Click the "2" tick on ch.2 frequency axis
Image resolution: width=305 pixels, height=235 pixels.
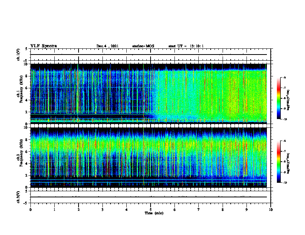tap(27, 175)
